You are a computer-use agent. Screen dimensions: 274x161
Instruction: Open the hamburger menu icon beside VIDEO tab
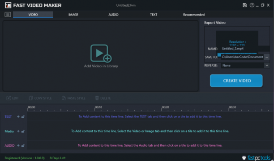pos(8,14)
